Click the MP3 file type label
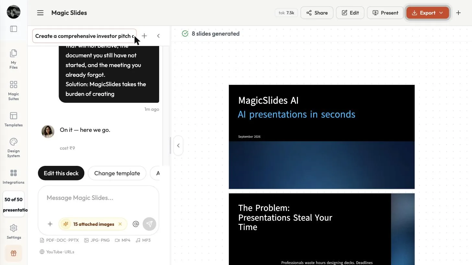 [143, 240]
